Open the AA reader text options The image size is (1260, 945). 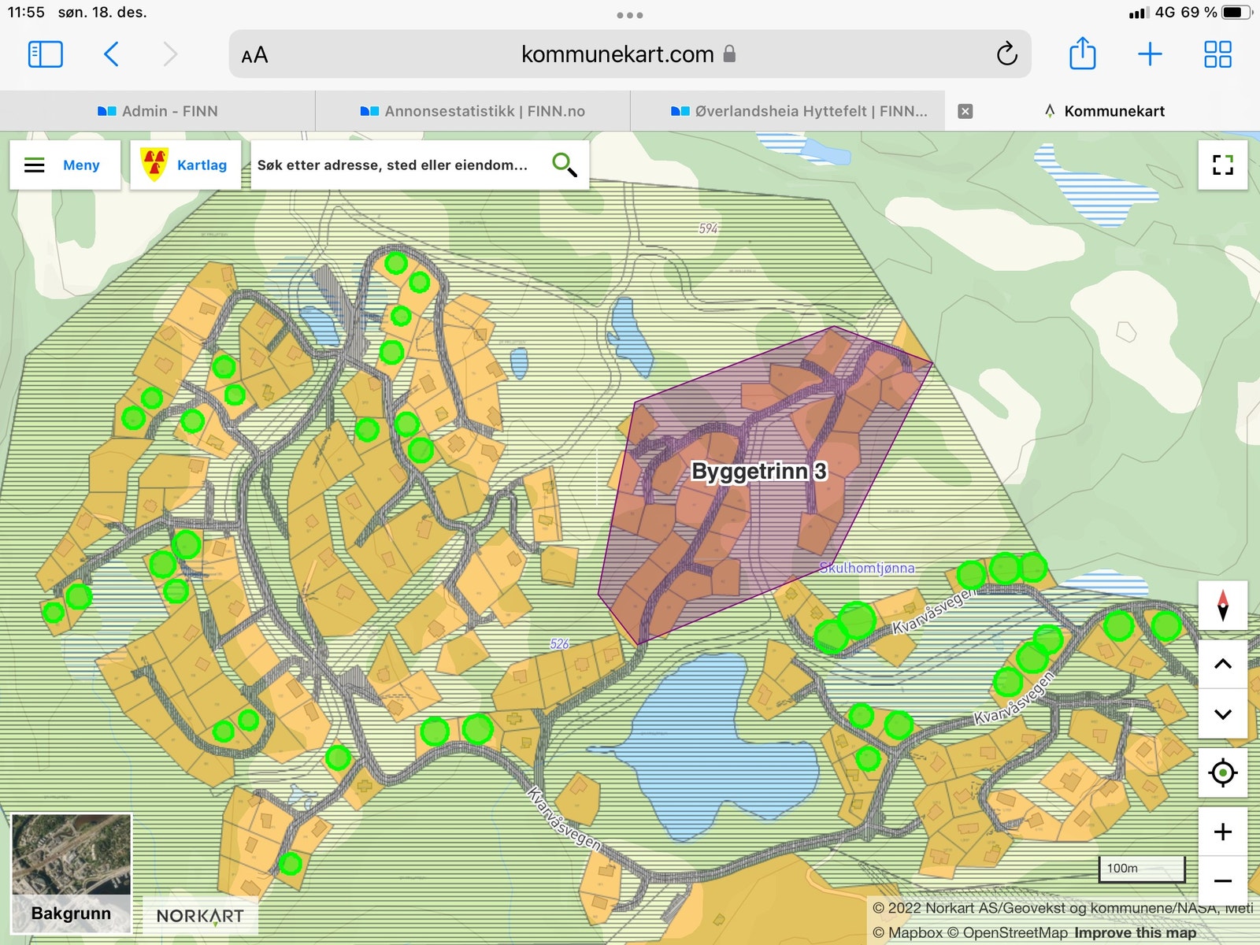click(x=254, y=55)
